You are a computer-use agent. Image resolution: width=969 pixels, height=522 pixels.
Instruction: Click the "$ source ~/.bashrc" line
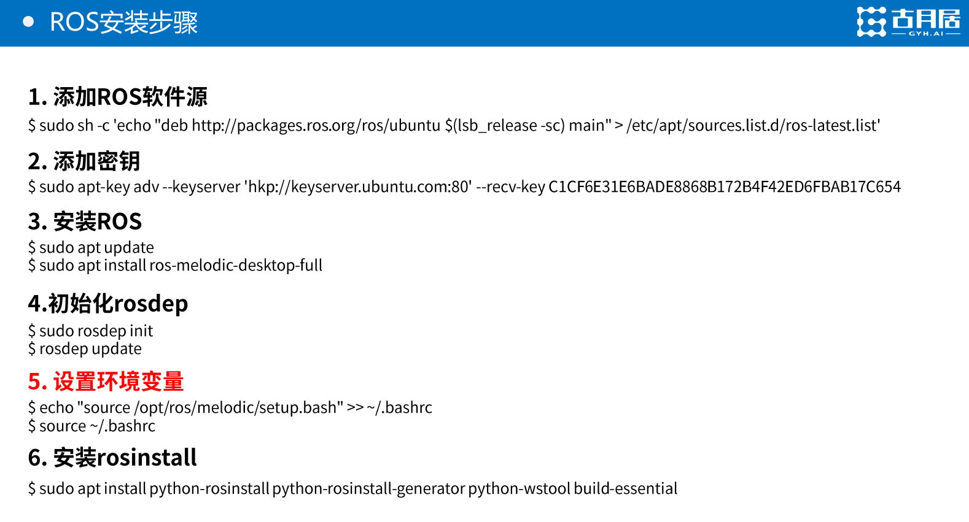coord(91,426)
